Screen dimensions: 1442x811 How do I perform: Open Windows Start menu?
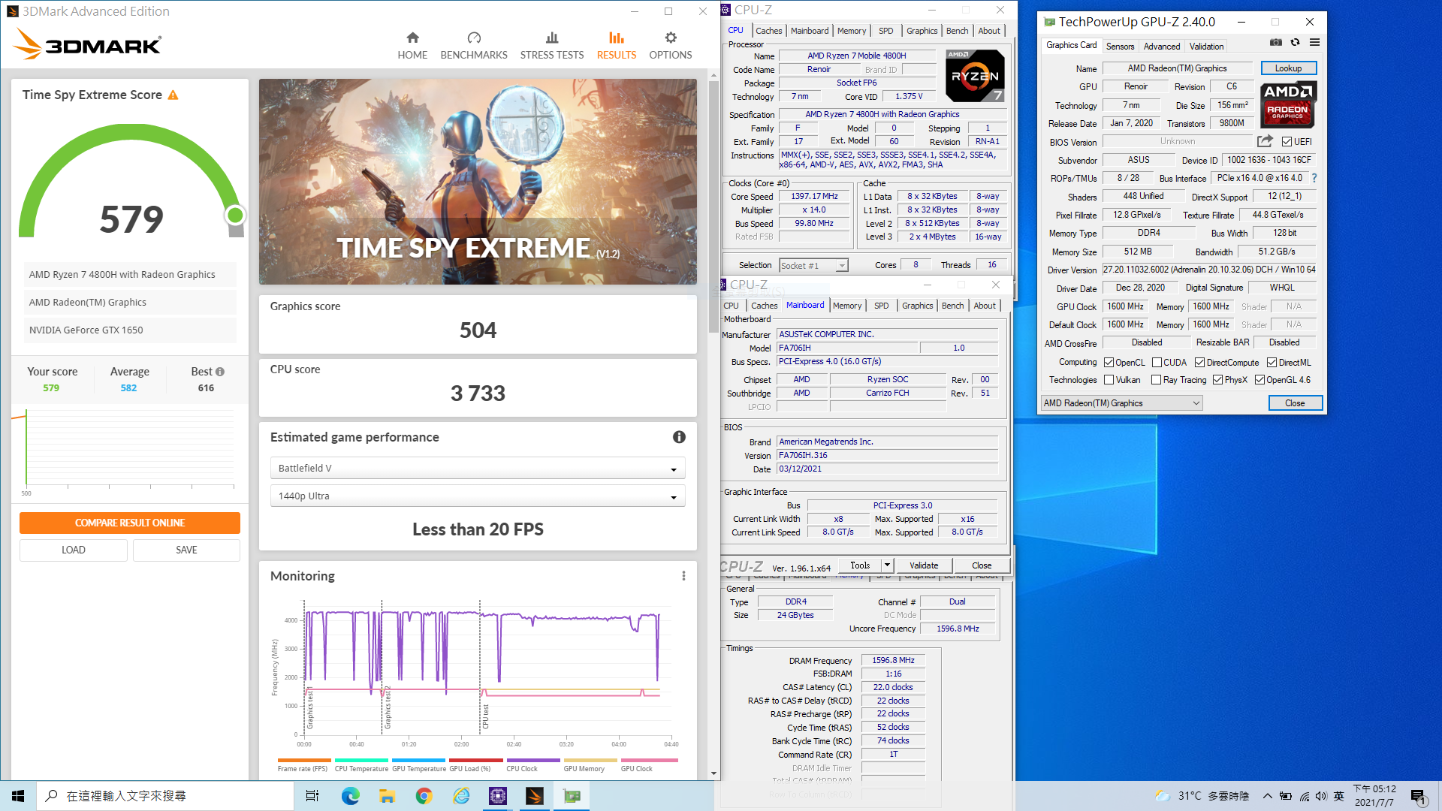click(18, 796)
